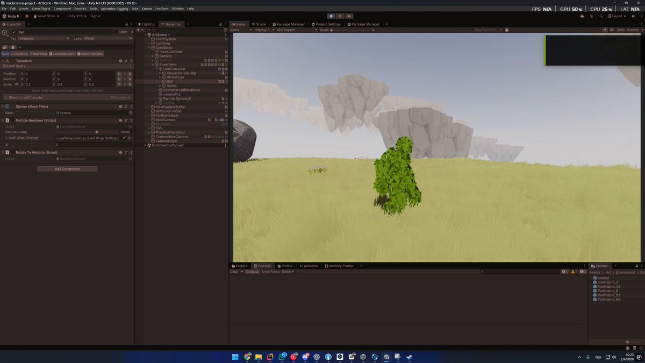The width and height of the screenshot is (645, 363).
Task: Clear the console with Clear button
Action: click(x=234, y=272)
